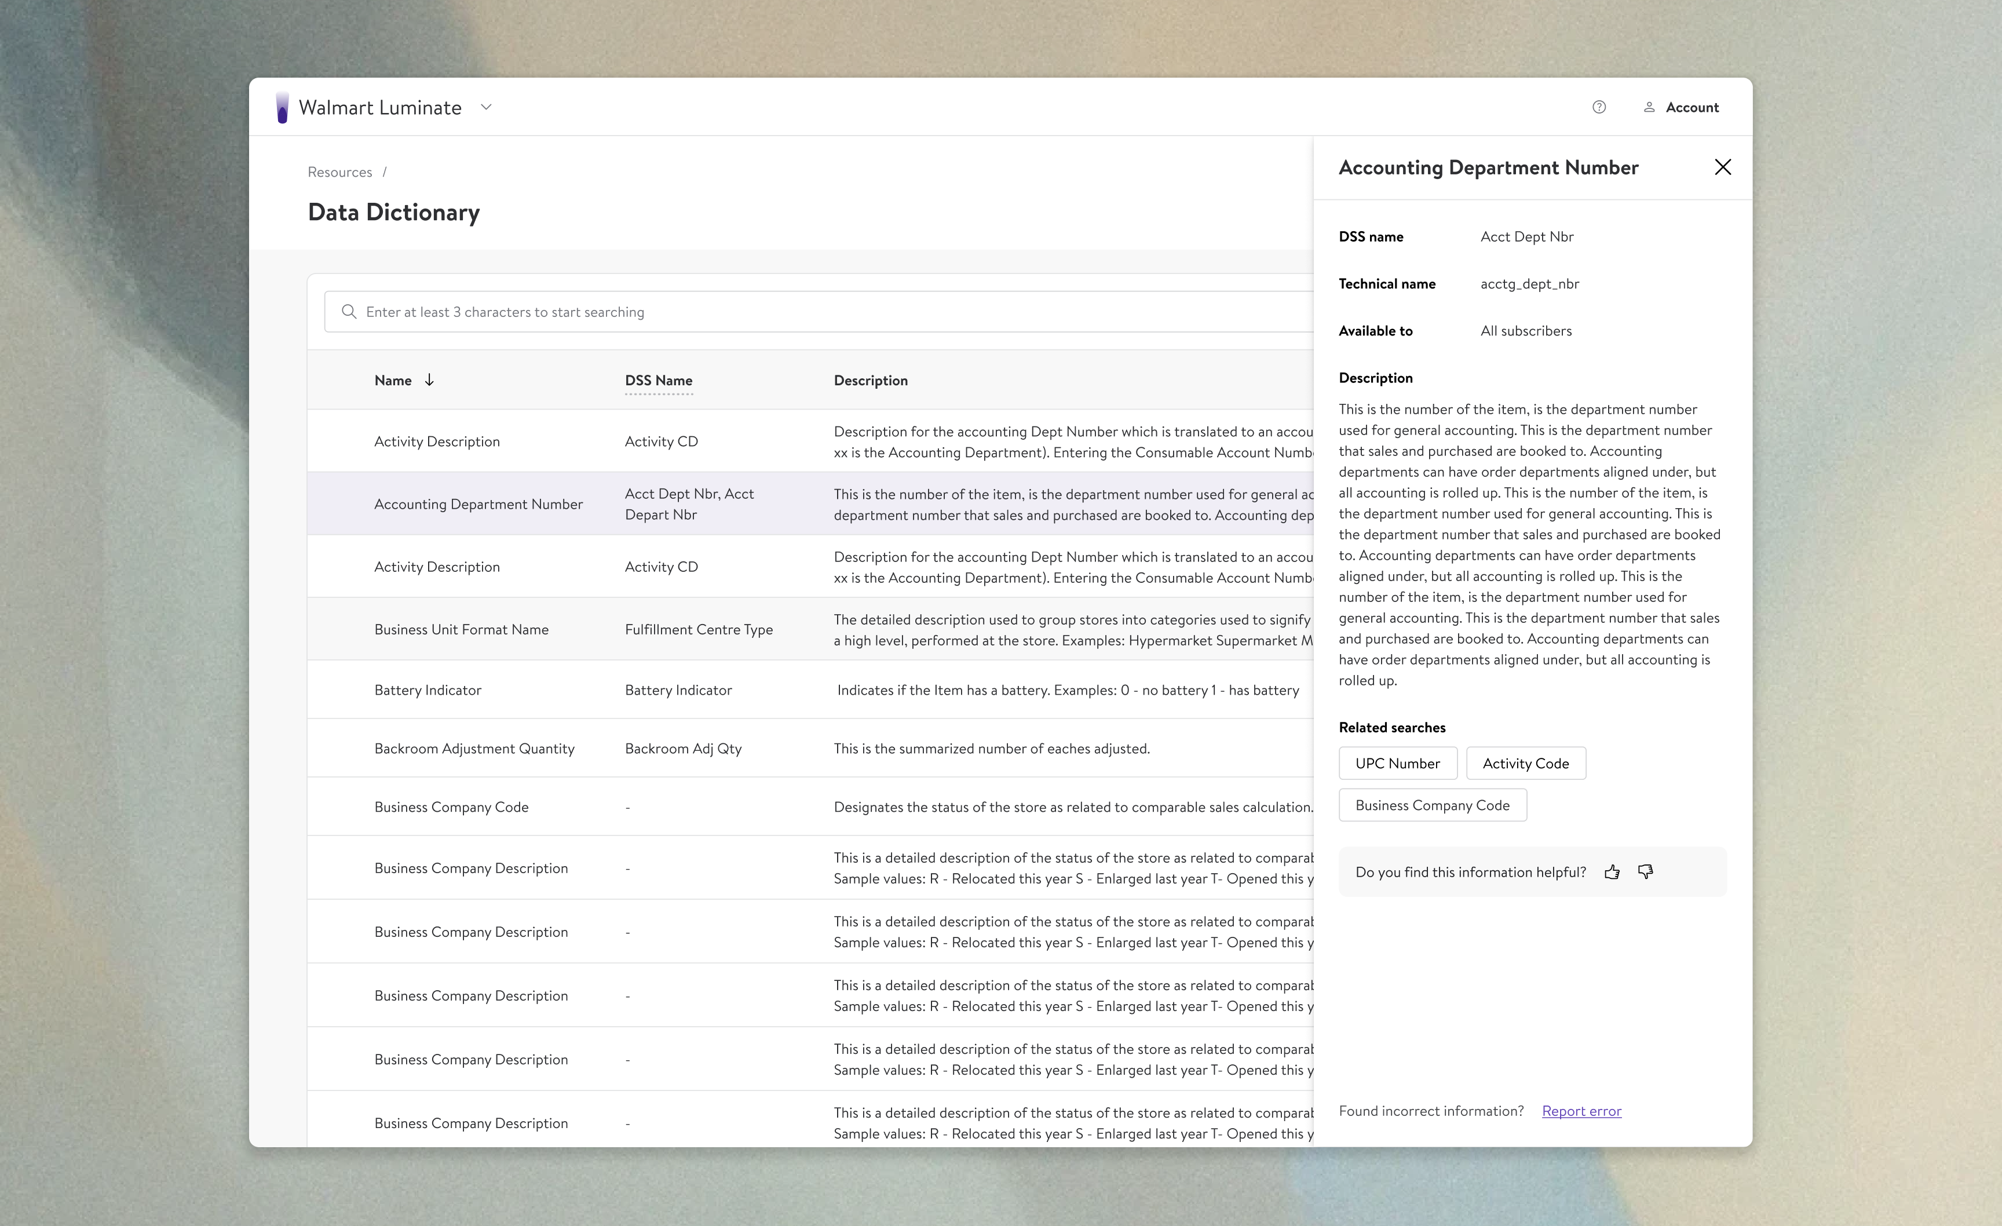Viewport: 2002px width, 1226px height.
Task: Open the help question mark icon
Action: [1598, 107]
